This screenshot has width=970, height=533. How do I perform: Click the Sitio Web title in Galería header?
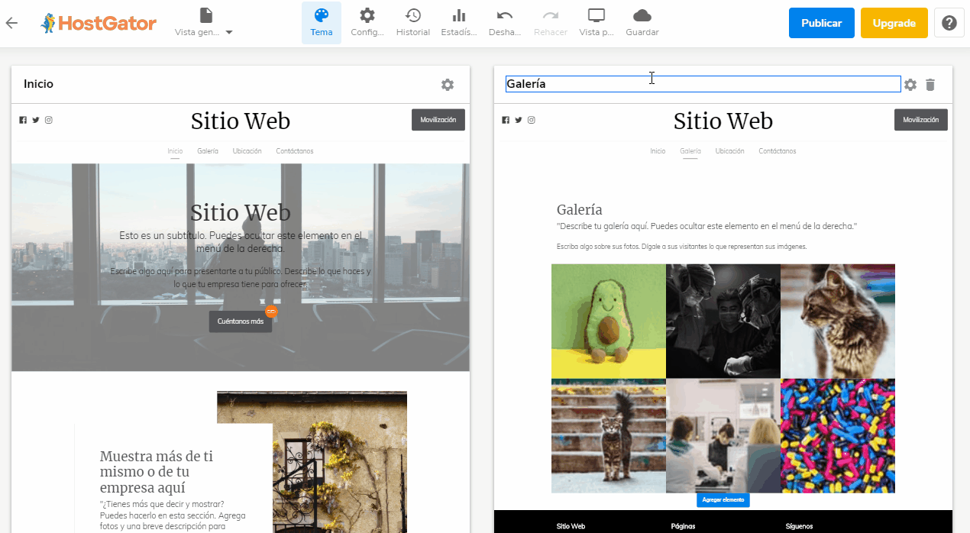[x=723, y=121]
